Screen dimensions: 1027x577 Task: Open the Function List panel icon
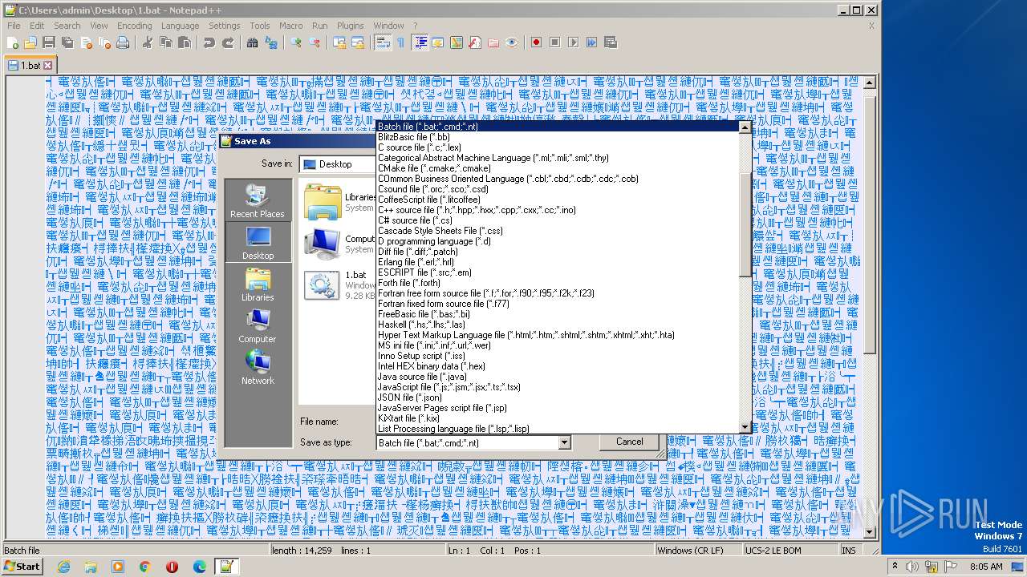(x=475, y=42)
